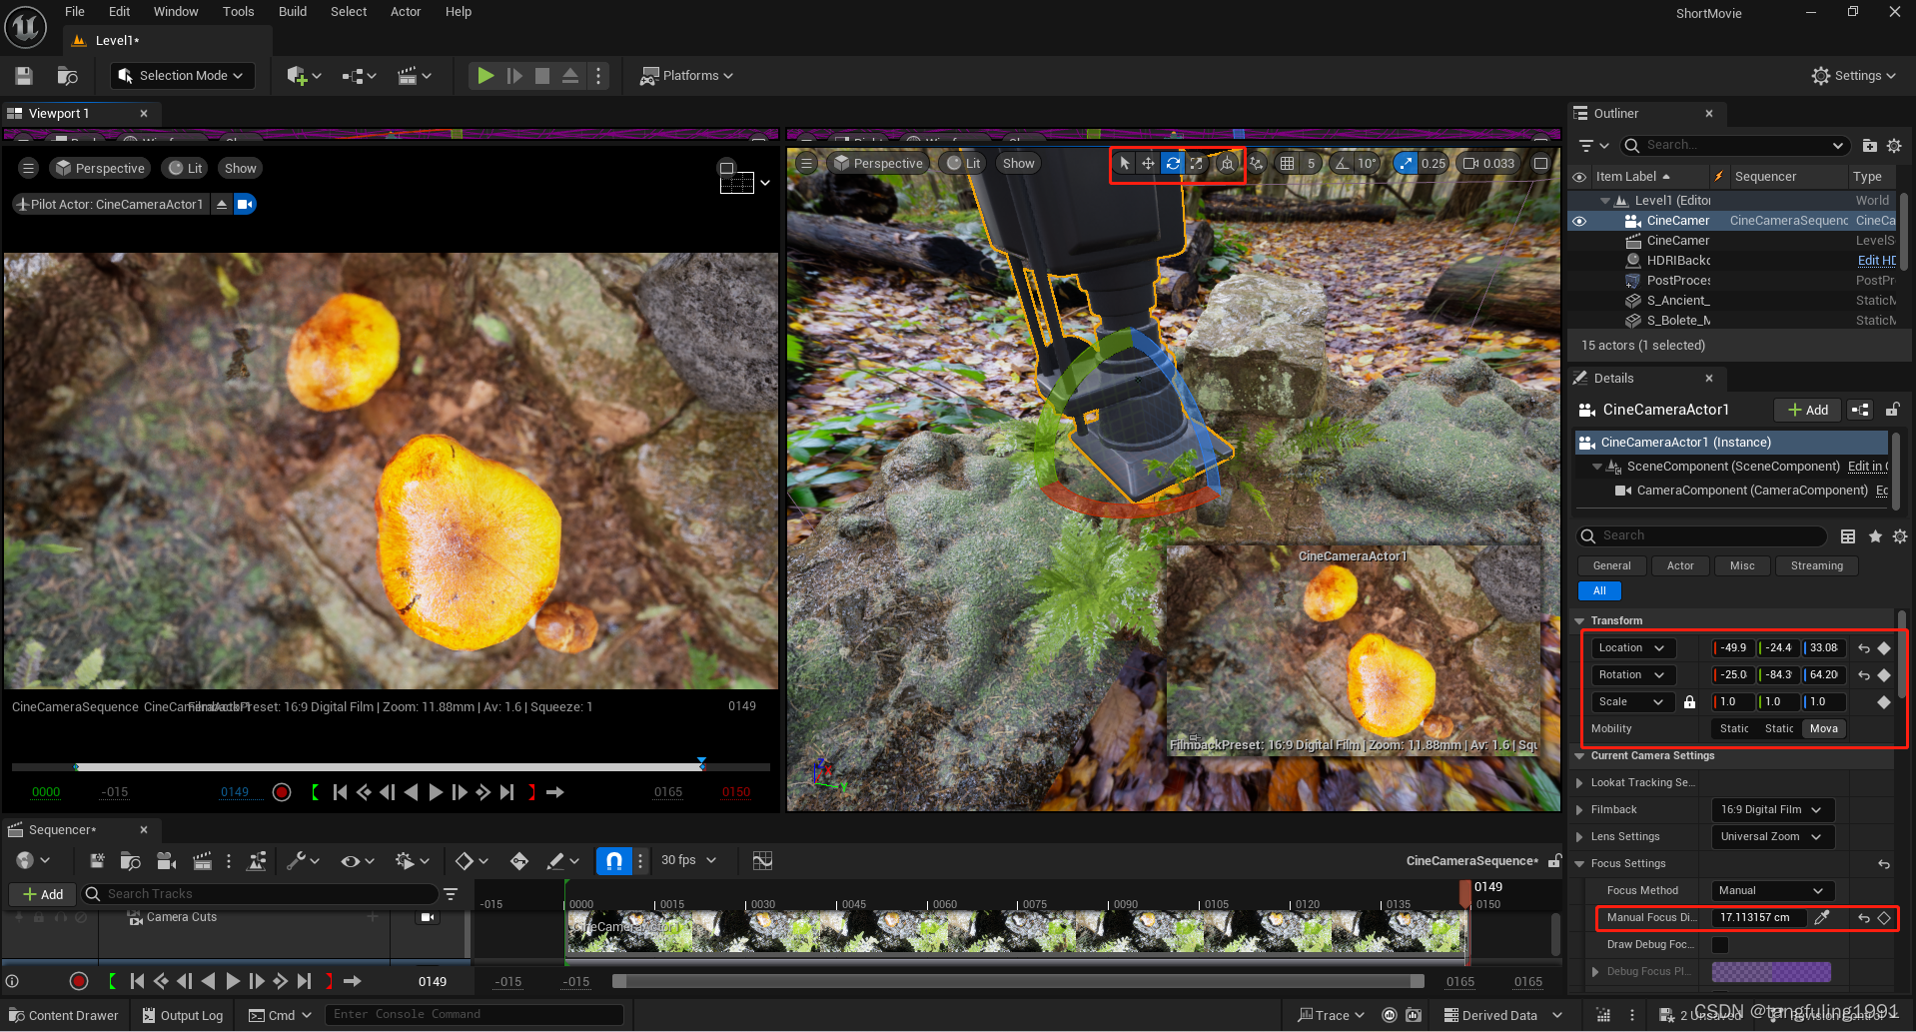Open the Actor menu
Screen dimensions: 1916x1032
pyautogui.click(x=406, y=12)
